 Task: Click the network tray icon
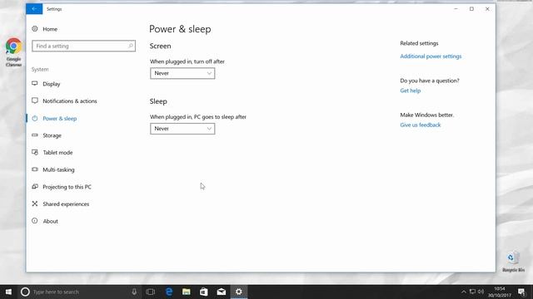click(472, 292)
